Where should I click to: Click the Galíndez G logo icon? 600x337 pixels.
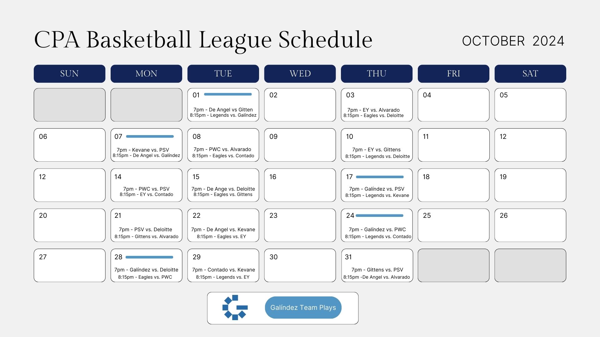pyautogui.click(x=235, y=307)
